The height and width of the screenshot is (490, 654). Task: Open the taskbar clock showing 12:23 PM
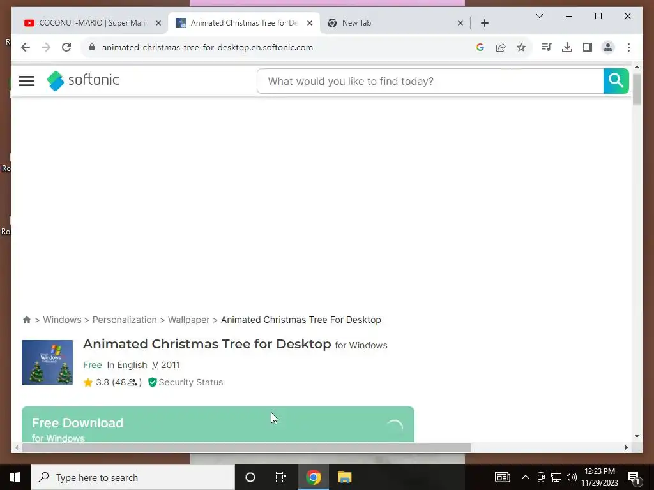(x=600, y=477)
